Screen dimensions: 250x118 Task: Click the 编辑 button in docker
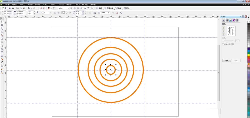226,60
